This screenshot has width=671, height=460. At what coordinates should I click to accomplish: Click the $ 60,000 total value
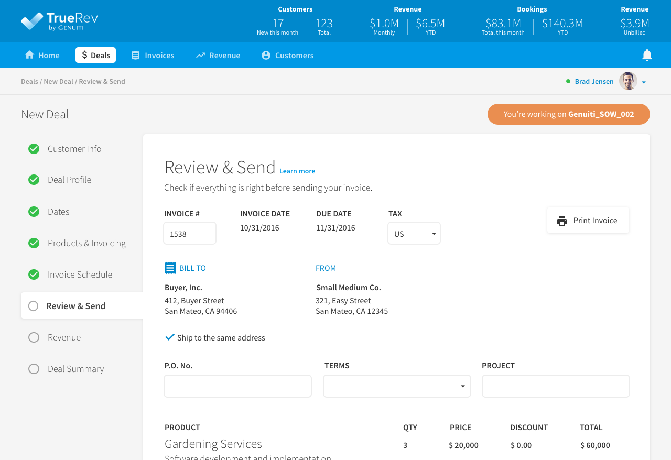595,445
